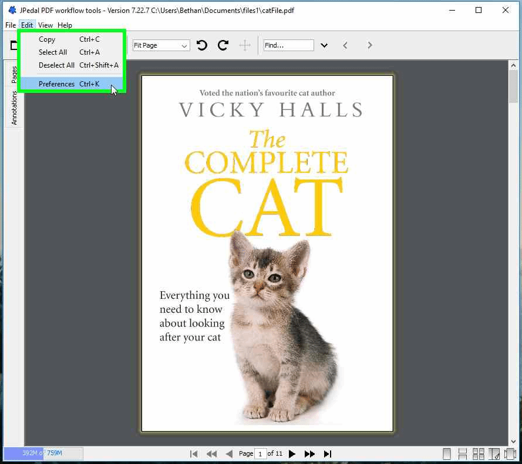Open Preferences from the Edit menu
This screenshot has height=464, width=522.
click(71, 84)
